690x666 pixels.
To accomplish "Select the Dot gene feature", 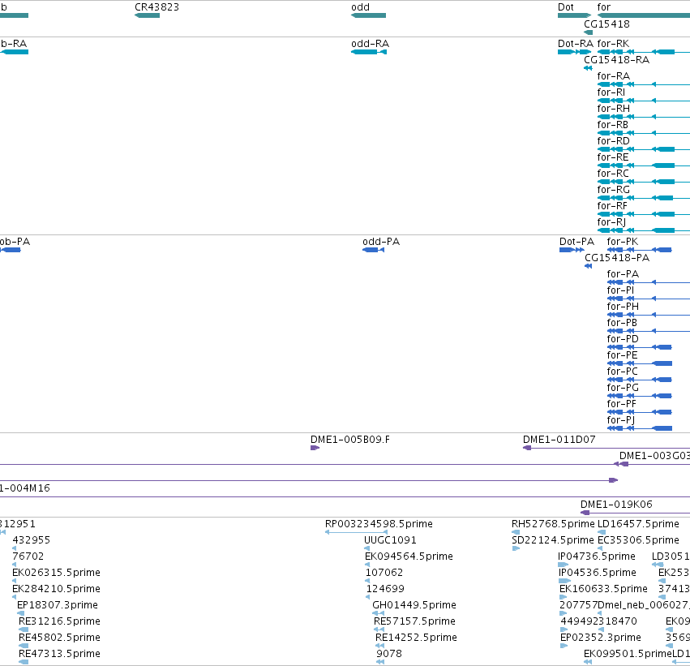I will coord(574,15).
